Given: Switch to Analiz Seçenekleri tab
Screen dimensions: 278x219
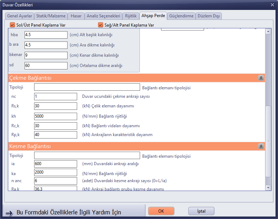Looking at the screenshot, I should (103, 16).
